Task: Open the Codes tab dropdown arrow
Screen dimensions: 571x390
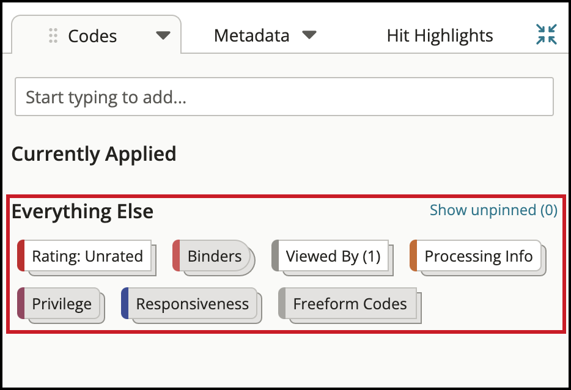Action: tap(163, 35)
